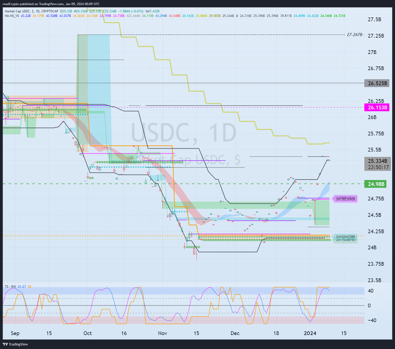Select the TS - BW oscillator label
The width and height of the screenshot is (395, 349).
tap(10, 287)
